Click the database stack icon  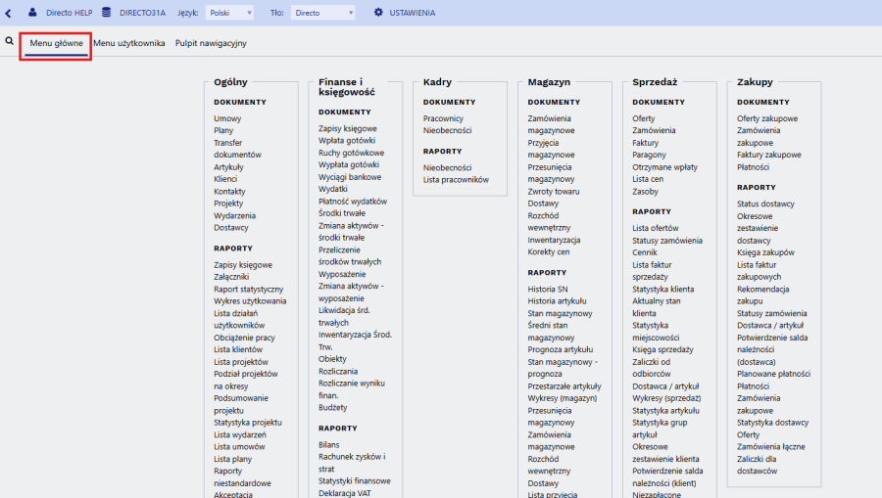click(x=106, y=12)
